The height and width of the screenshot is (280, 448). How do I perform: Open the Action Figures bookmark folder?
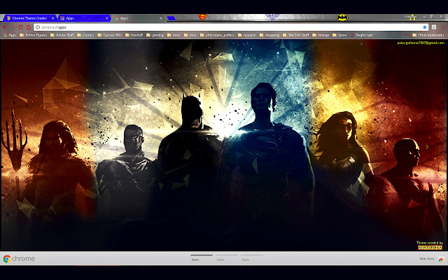tap(33, 35)
